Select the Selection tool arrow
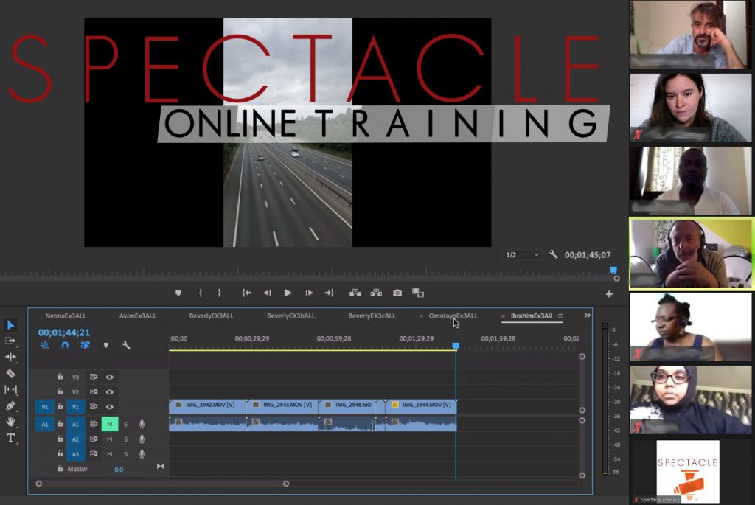Image resolution: width=755 pixels, height=505 pixels. (10, 325)
